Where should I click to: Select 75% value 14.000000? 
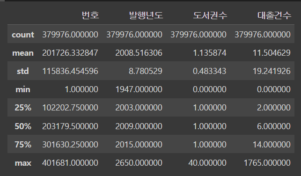pyautogui.click(x=272, y=145)
